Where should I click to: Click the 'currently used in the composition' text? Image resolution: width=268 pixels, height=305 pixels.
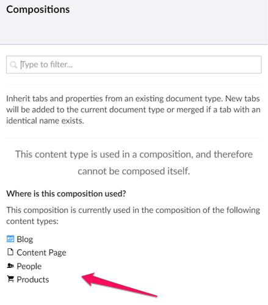point(133,210)
